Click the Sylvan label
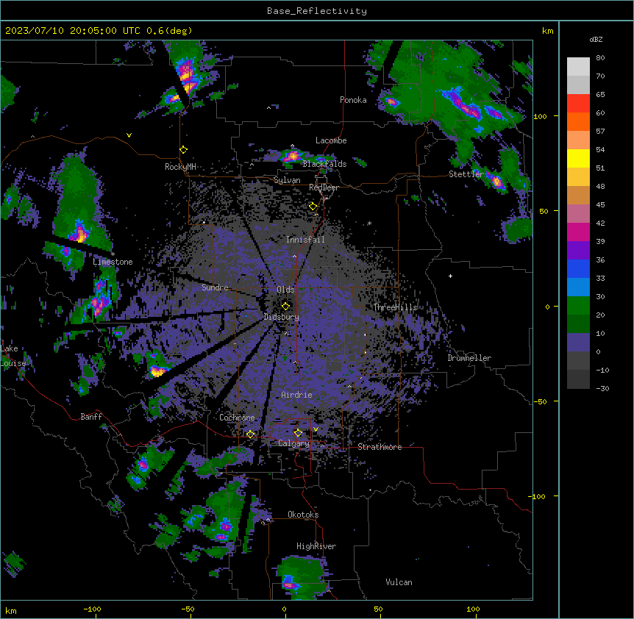634x619 pixels. click(x=287, y=180)
